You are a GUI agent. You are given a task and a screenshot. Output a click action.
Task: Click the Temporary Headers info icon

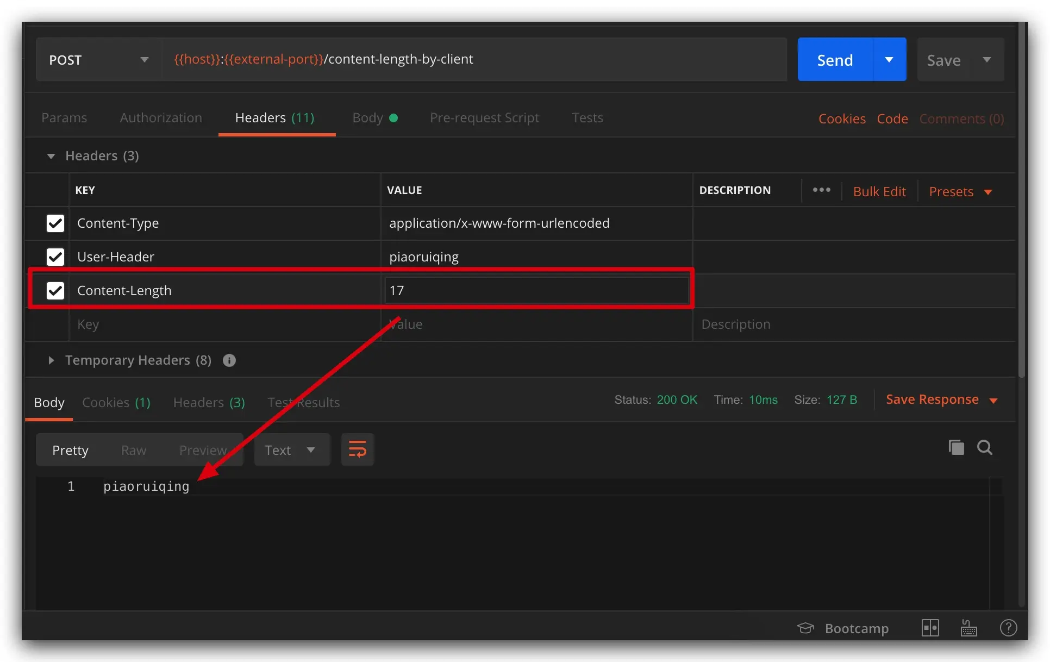[x=229, y=360]
